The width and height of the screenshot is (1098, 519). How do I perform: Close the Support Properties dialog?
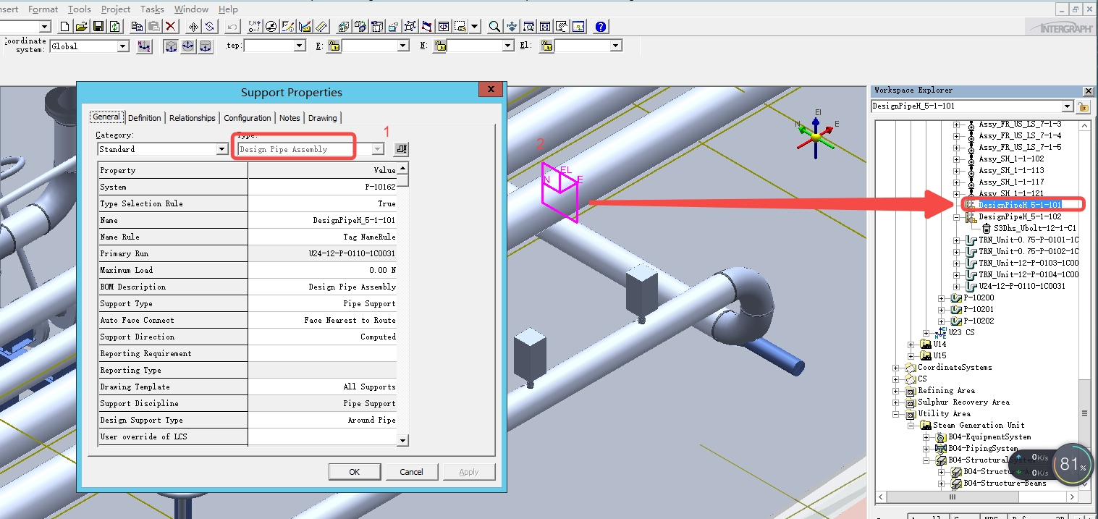(x=491, y=89)
